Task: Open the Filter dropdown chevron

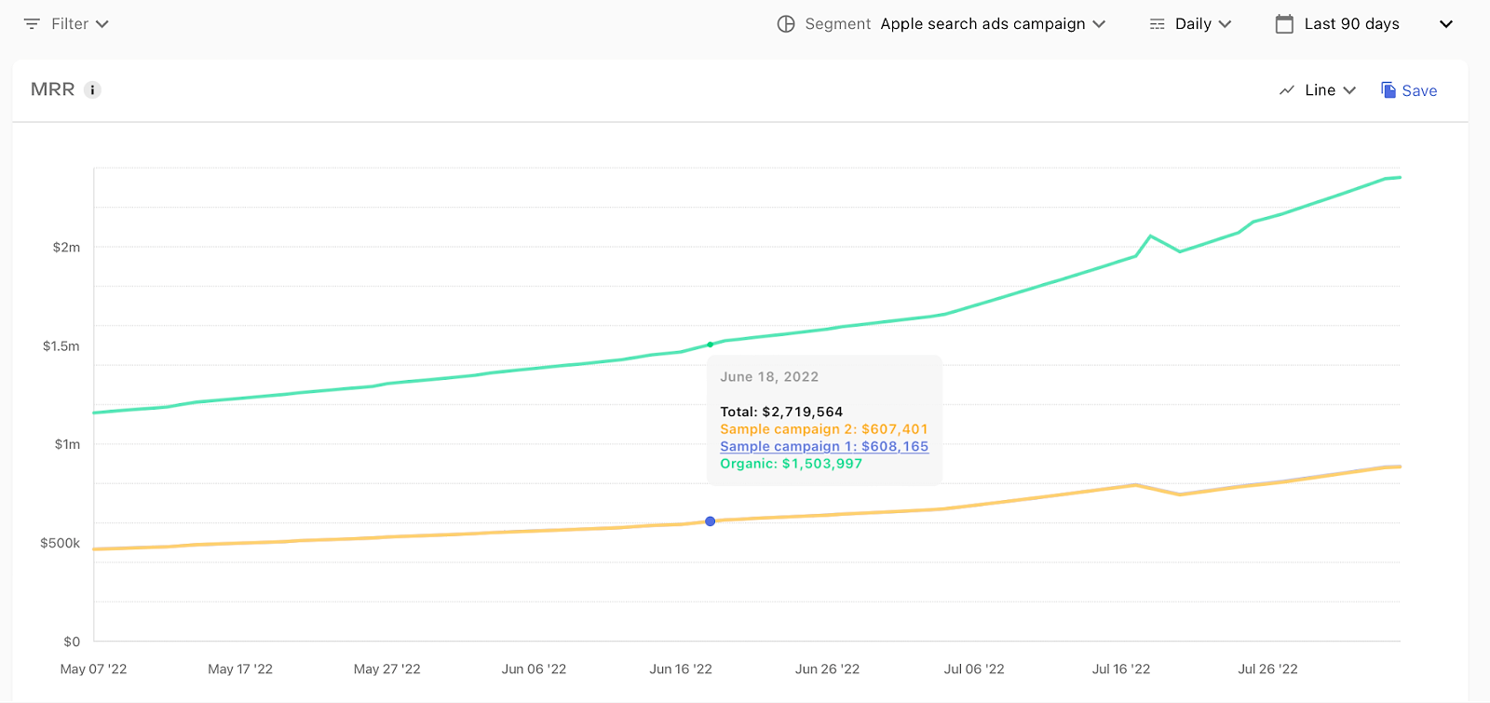Action: 102,24
